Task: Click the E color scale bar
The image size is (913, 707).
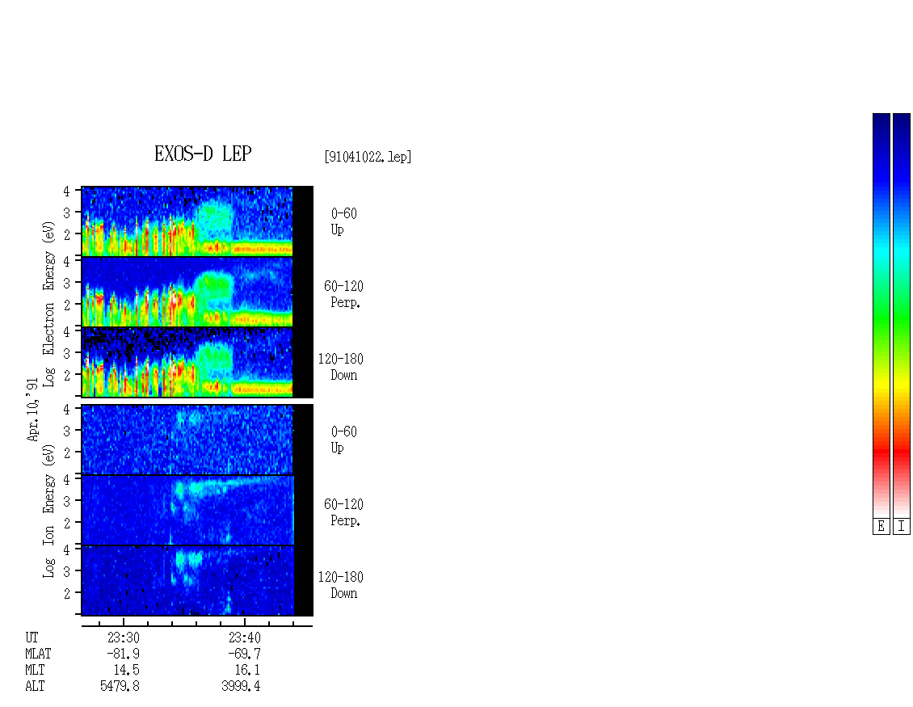Action: 881,315
